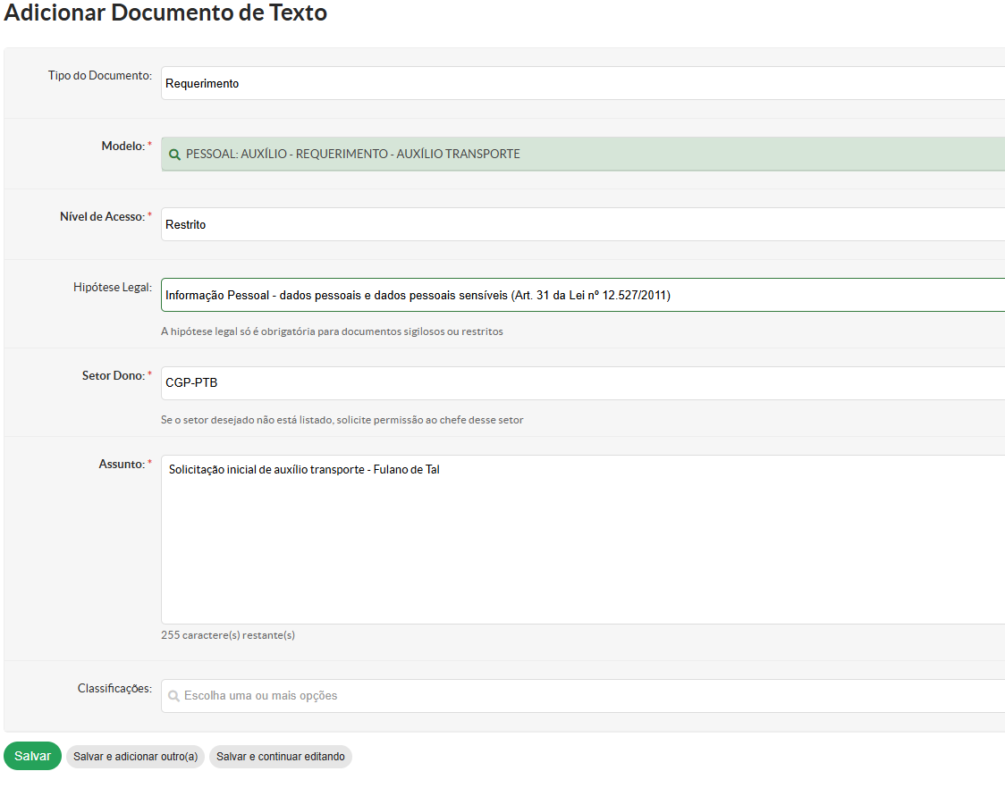
Task: Click the Setor Dono label
Action: click(113, 375)
